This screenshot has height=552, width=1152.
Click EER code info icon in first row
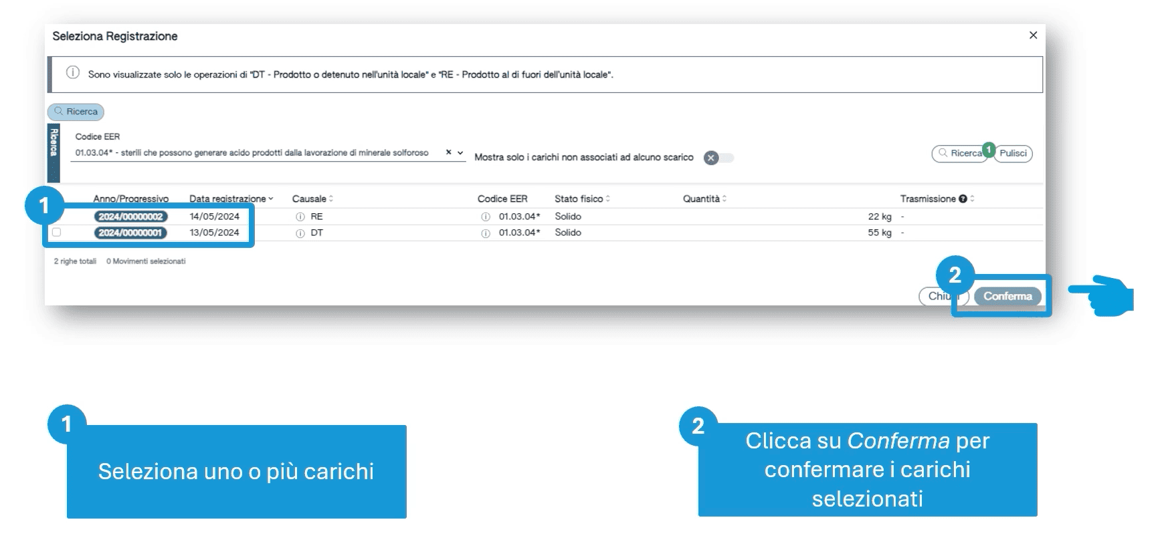coord(486,217)
